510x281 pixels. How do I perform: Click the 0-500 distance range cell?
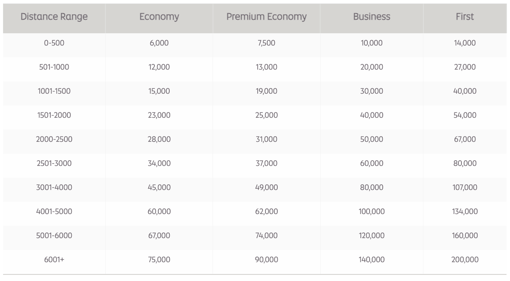click(x=54, y=43)
